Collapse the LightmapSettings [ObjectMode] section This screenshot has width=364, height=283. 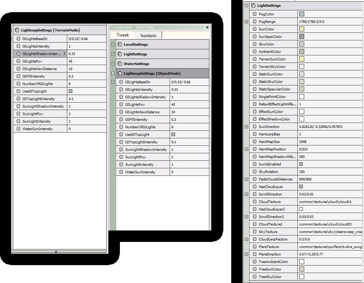tap(113, 74)
